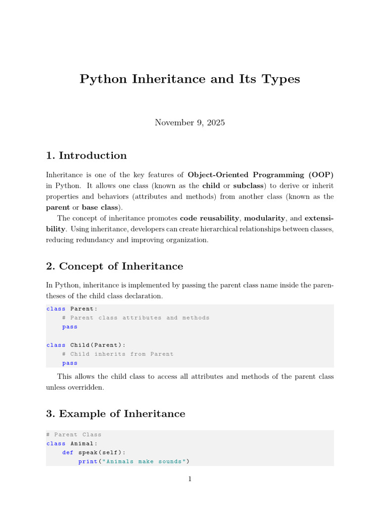The width and height of the screenshot is (380, 507).
Task: Click the page number 1 at bottom
Action: 190,479
